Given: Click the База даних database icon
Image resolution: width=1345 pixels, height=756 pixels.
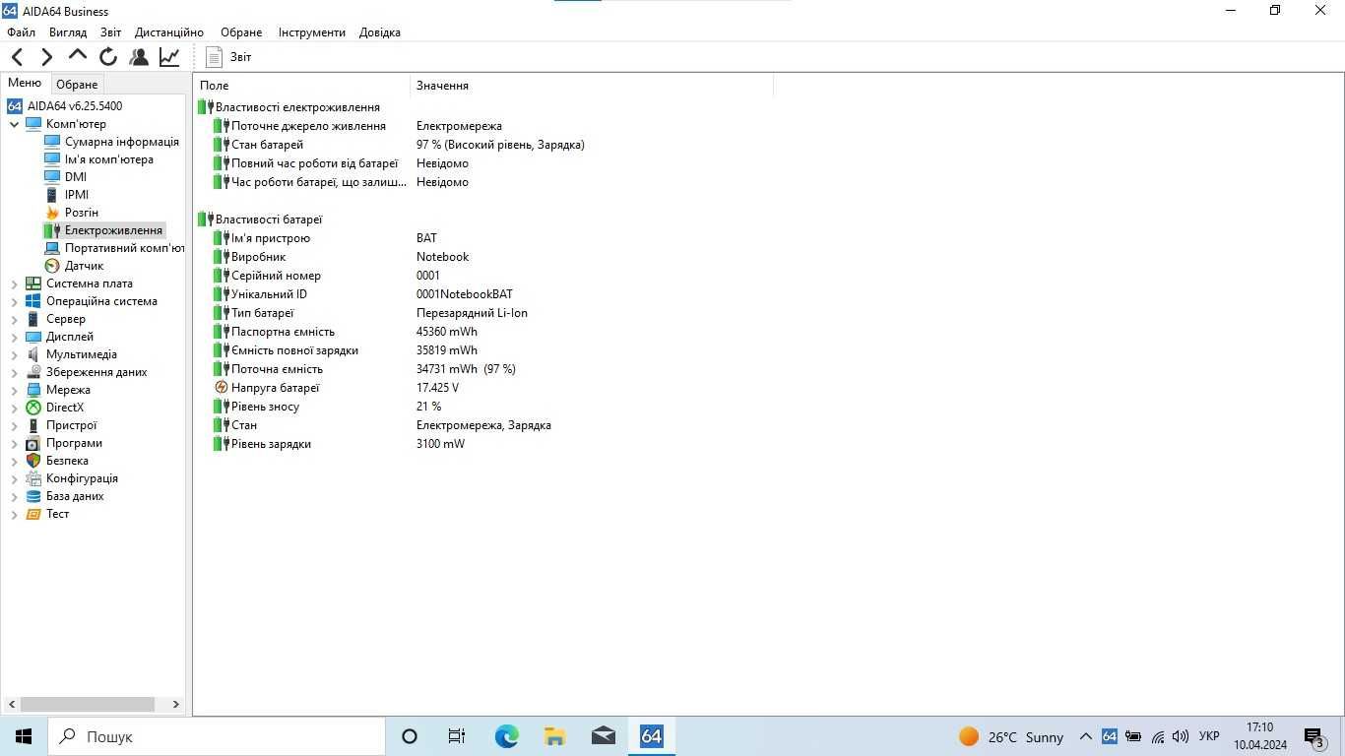Looking at the screenshot, I should [x=33, y=496].
